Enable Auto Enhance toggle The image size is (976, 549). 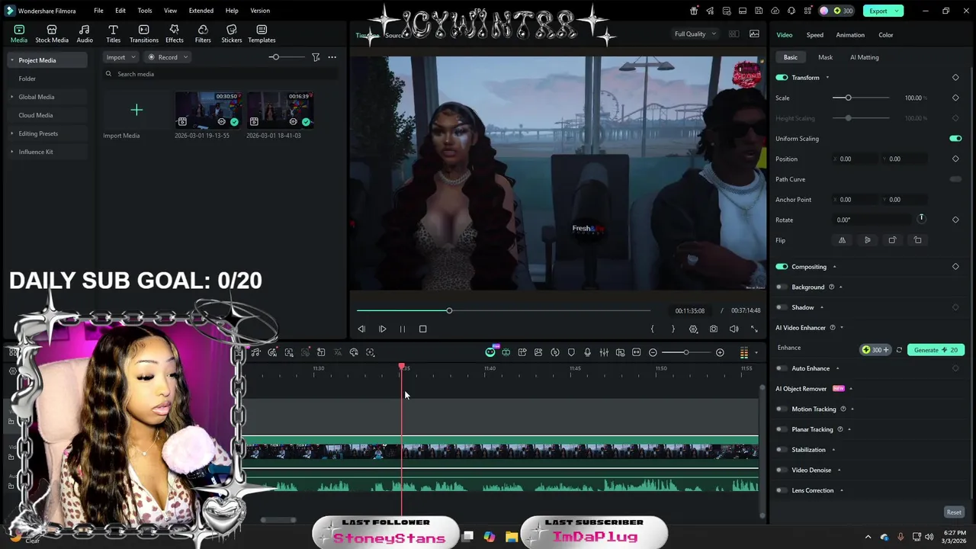click(x=782, y=368)
